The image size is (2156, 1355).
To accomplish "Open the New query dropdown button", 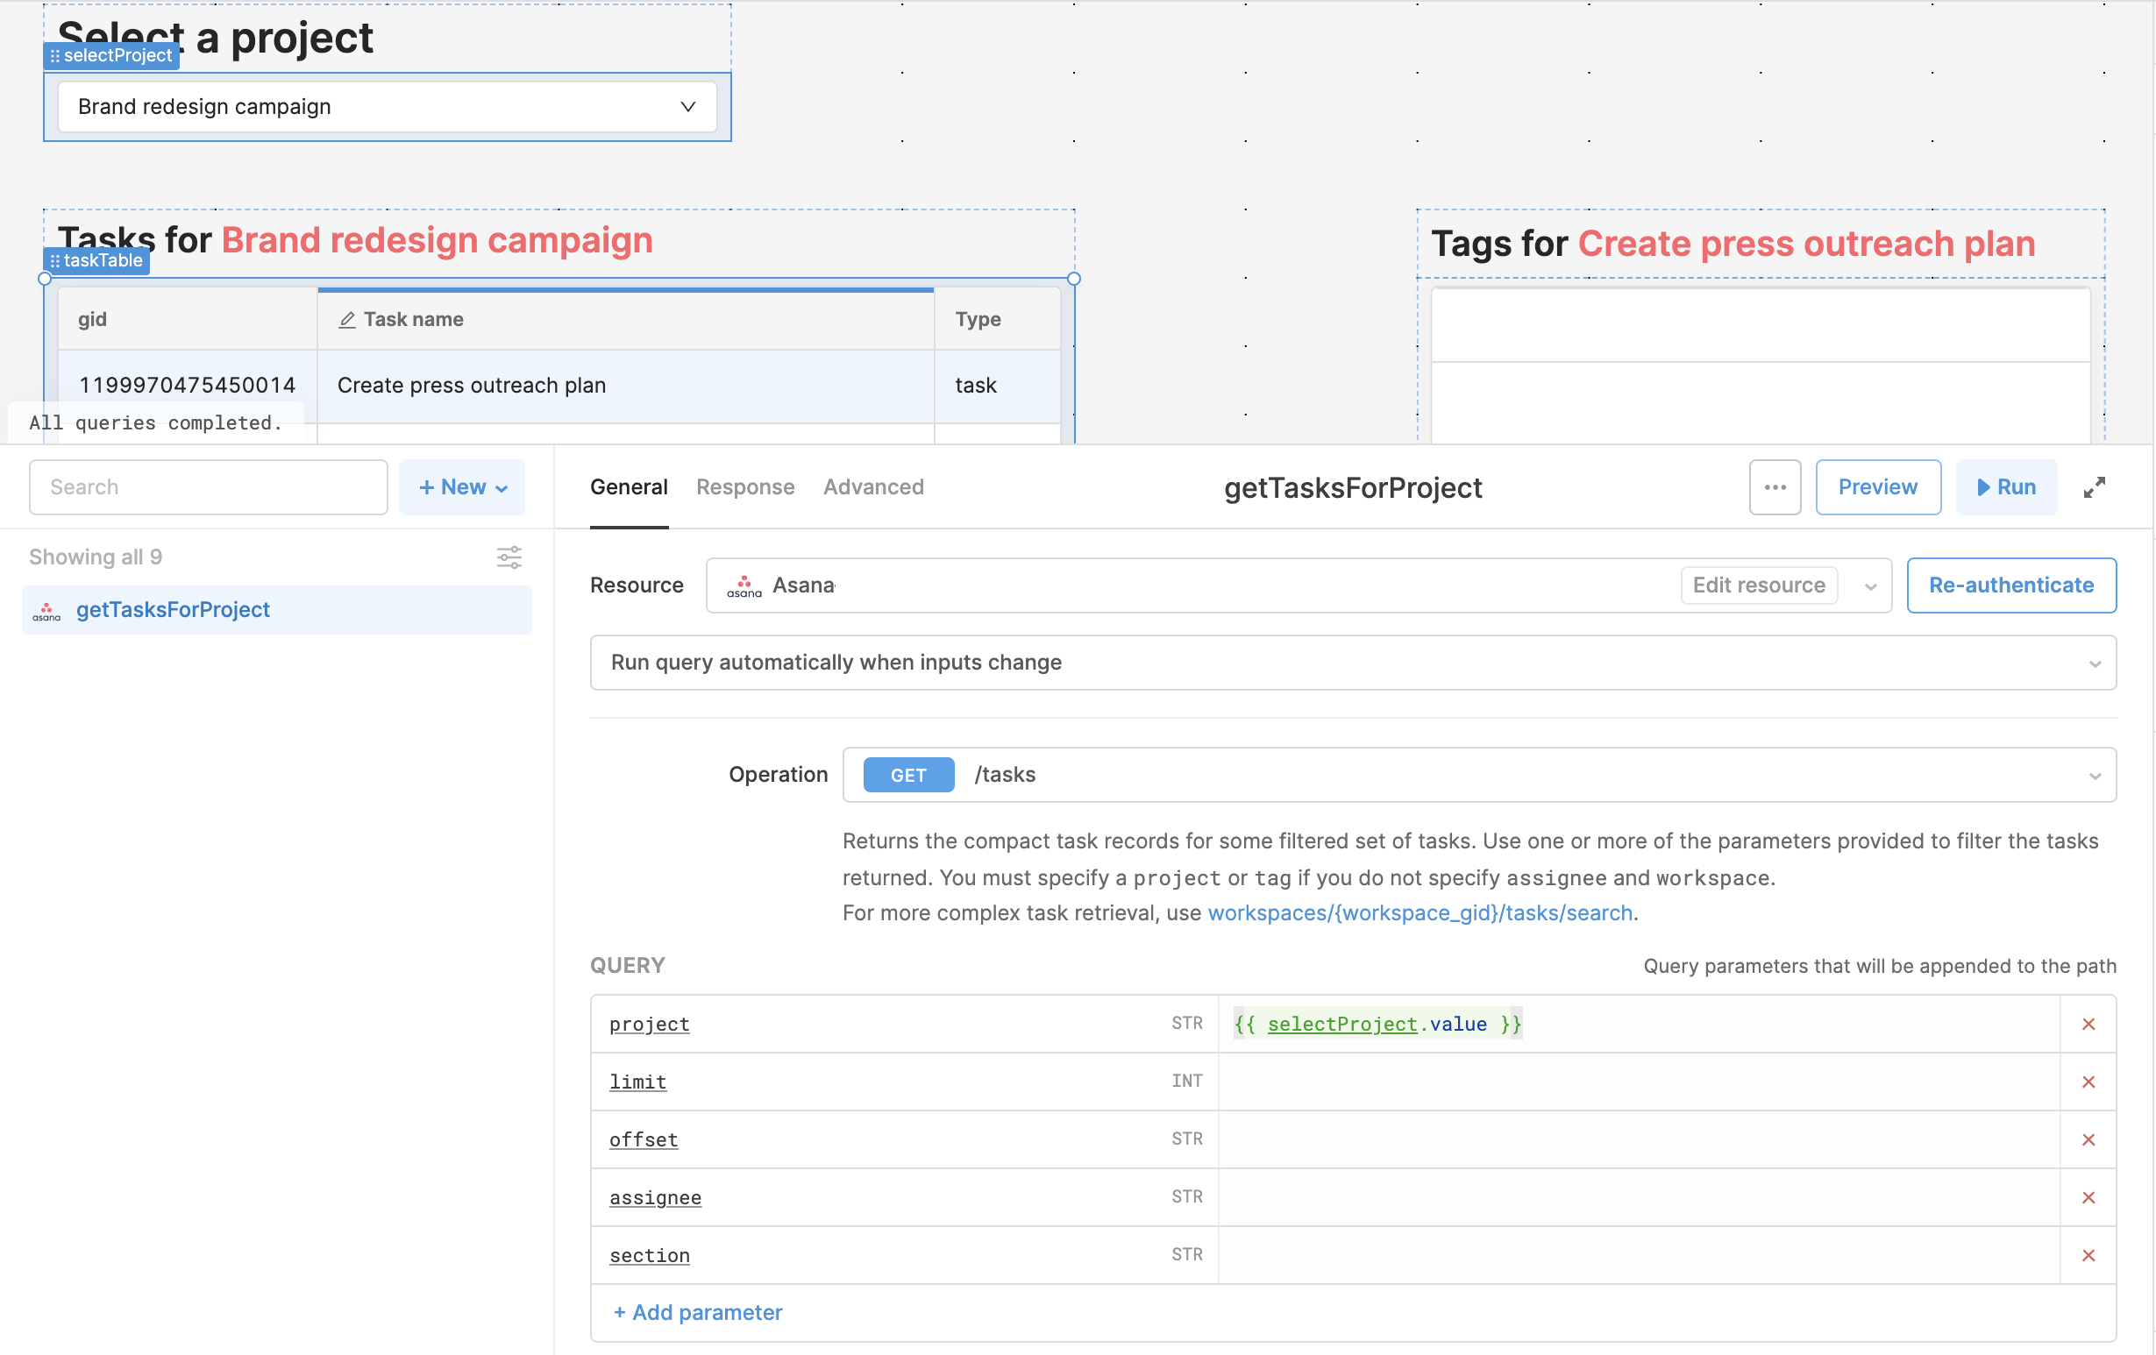I will (x=462, y=486).
